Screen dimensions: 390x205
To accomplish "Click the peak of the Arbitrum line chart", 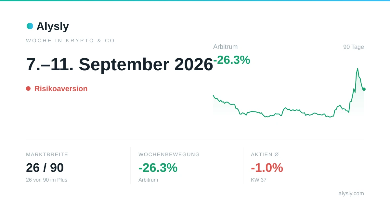I will pyautogui.click(x=357, y=69).
